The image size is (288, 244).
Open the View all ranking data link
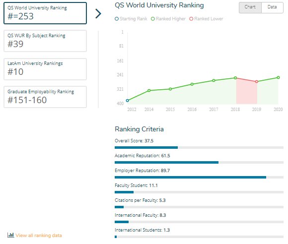(x=39, y=236)
